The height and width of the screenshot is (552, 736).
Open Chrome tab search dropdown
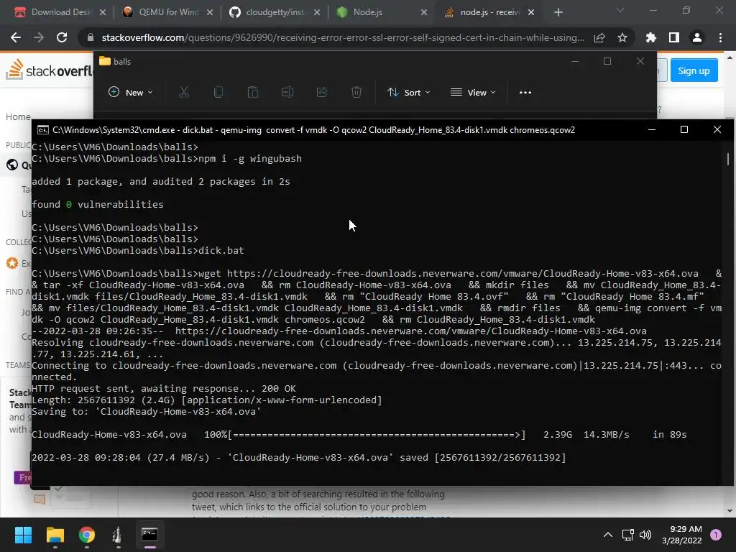tap(620, 10)
